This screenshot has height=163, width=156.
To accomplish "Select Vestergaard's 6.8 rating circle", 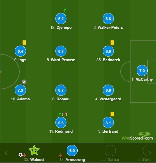I will click(x=108, y=90).
